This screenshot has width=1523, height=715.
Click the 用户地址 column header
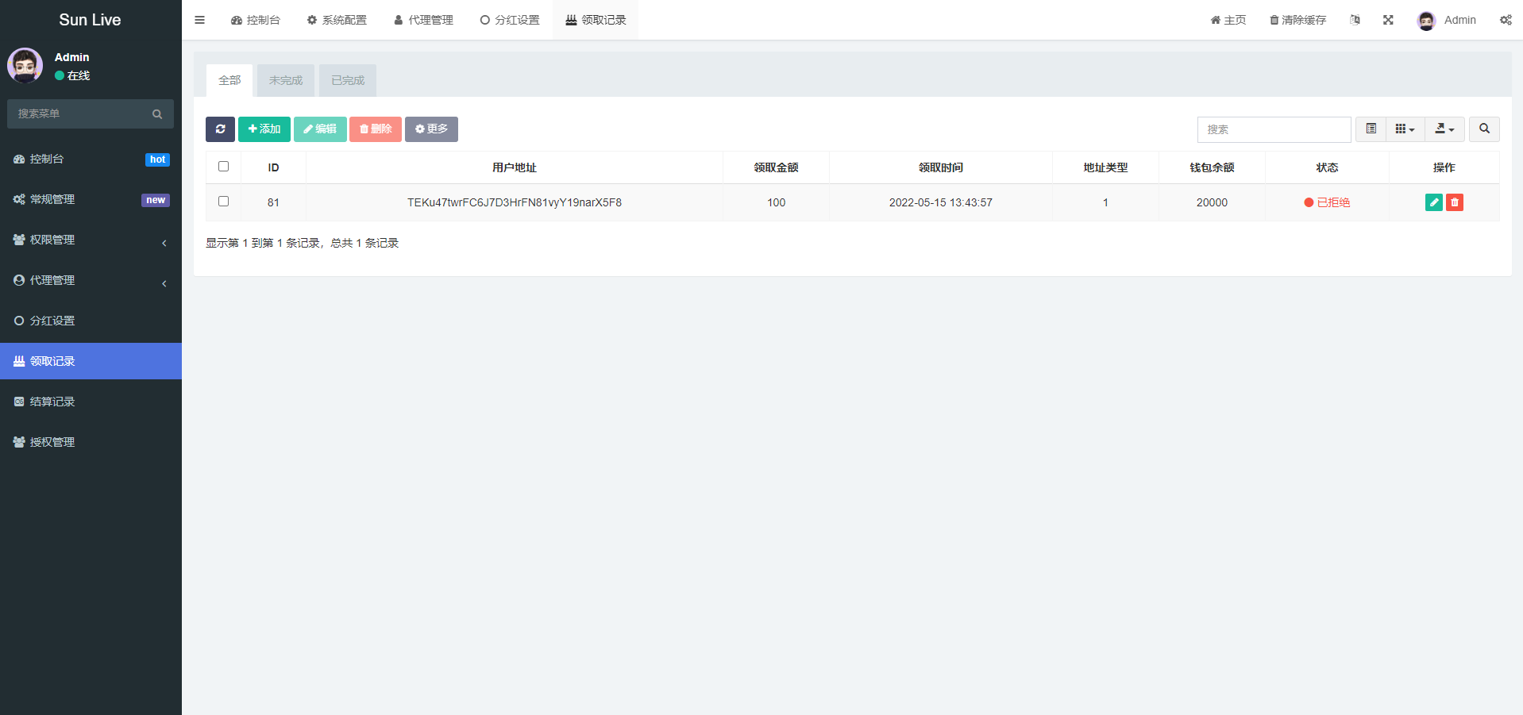(x=515, y=167)
